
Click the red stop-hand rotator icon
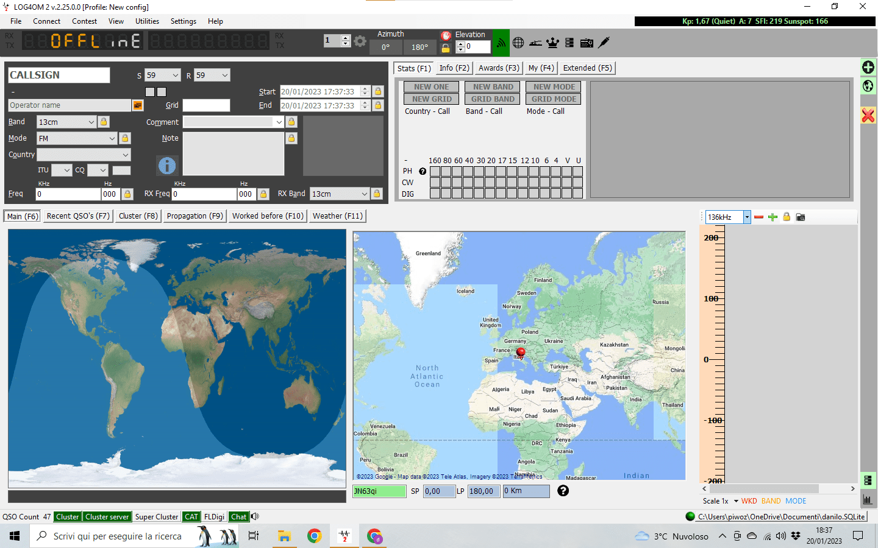[x=446, y=35]
